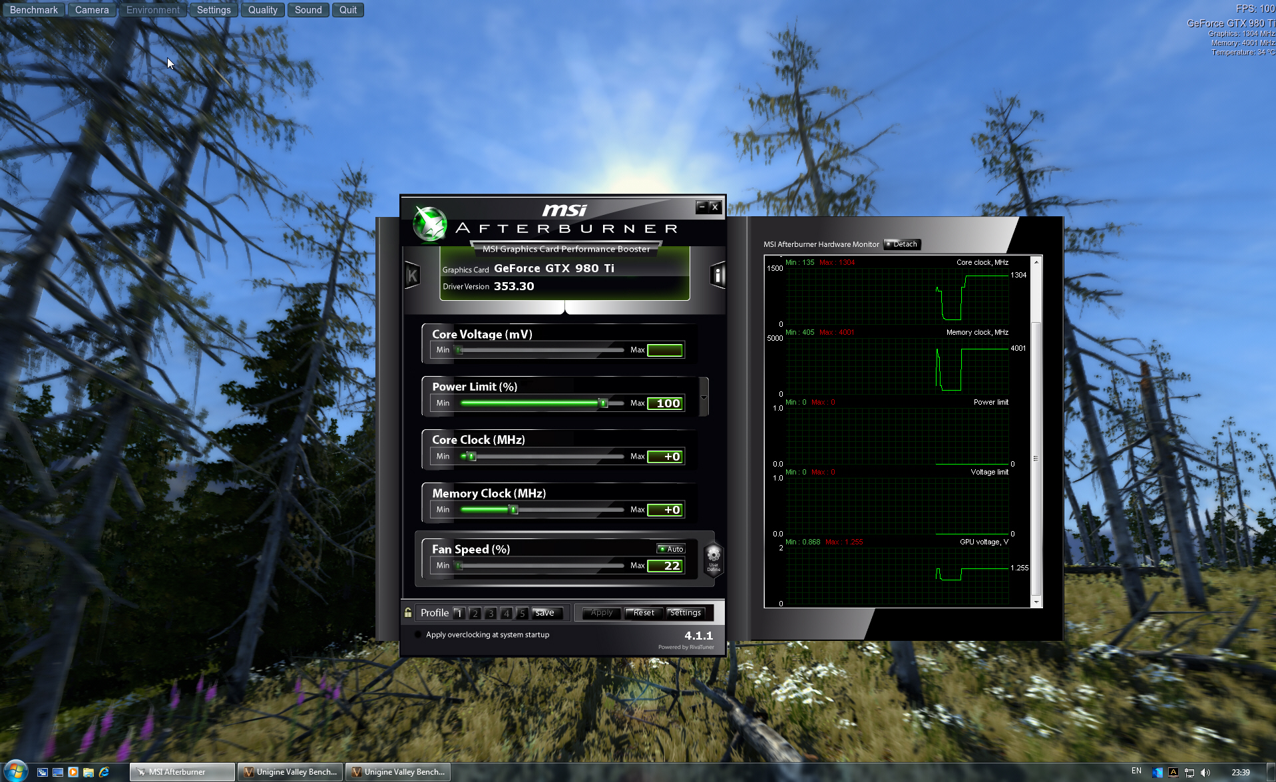Open the Sound menu

(308, 10)
